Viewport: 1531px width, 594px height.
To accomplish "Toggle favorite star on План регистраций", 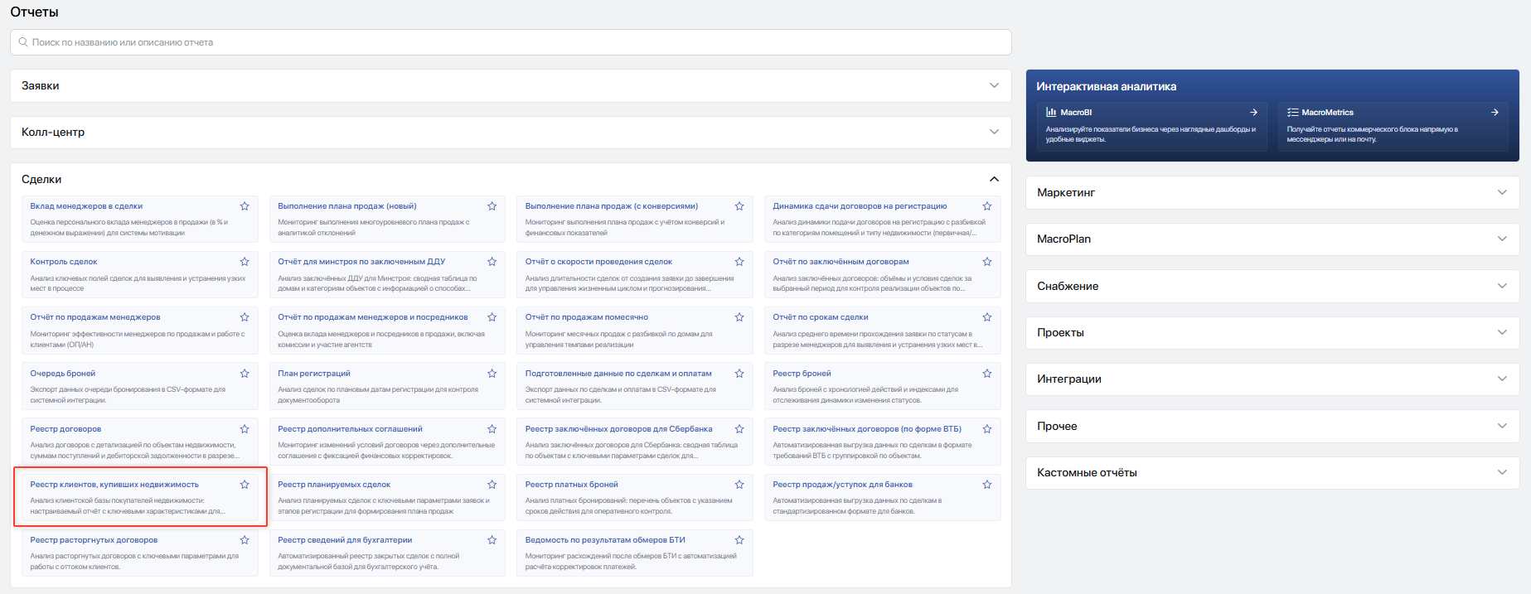I will point(492,374).
